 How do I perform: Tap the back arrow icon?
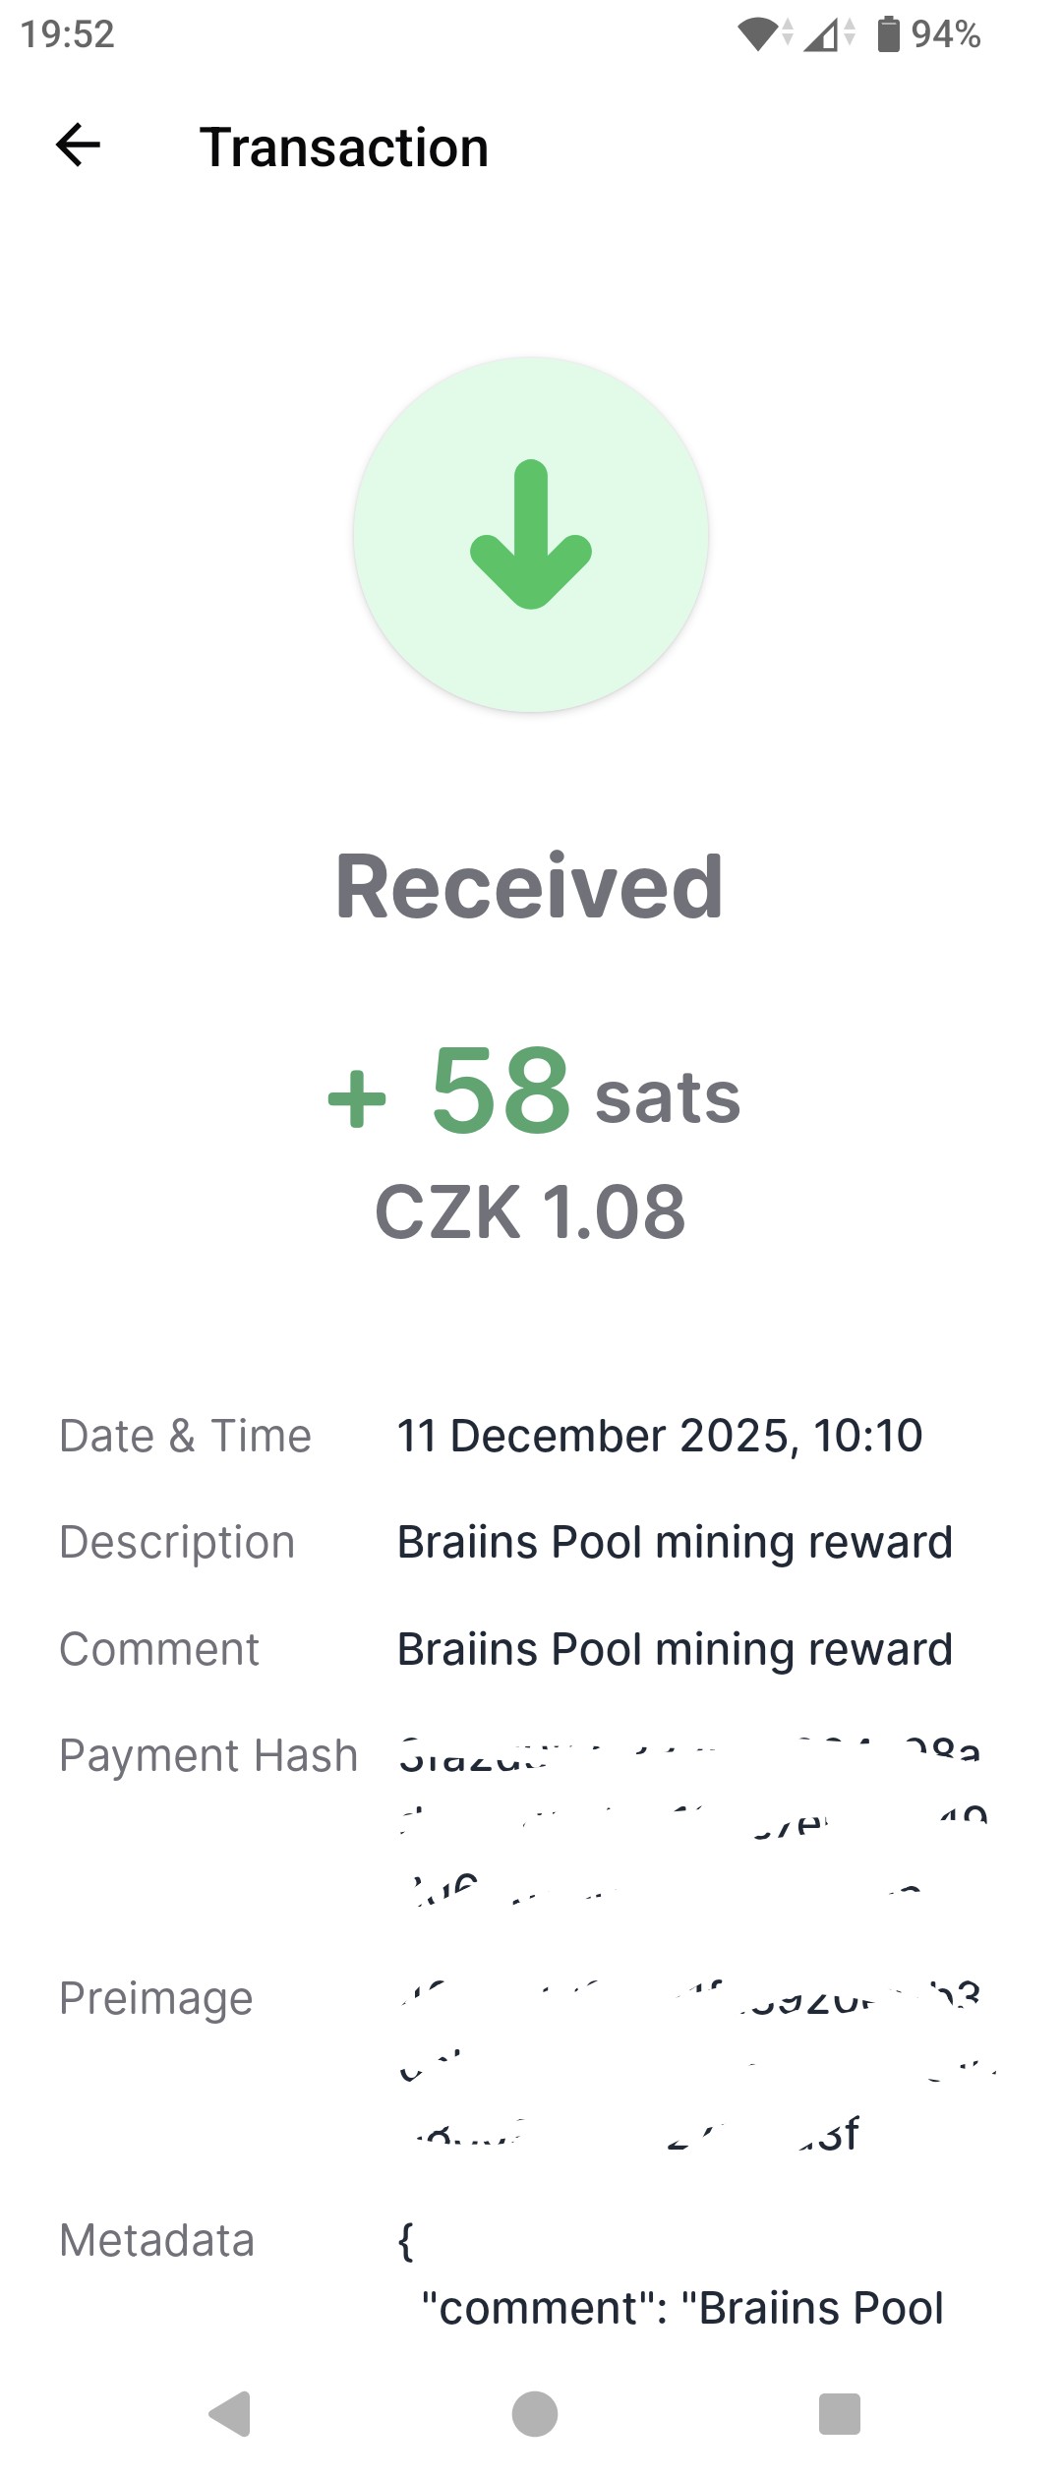tap(79, 147)
